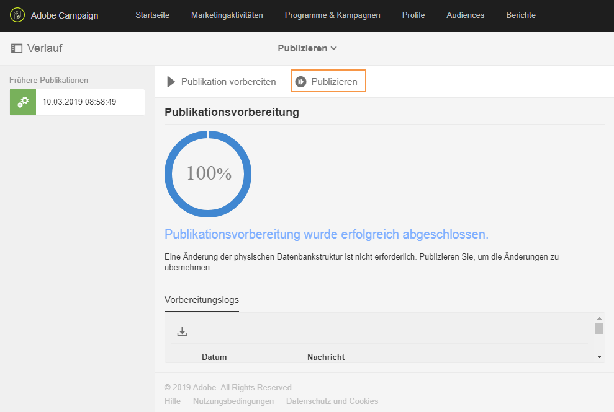Select the Vorbereitungslogs tab
614x412 pixels.
(x=202, y=300)
